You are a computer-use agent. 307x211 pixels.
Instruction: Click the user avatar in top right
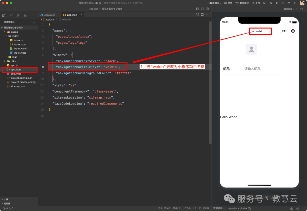[x=302, y=3]
